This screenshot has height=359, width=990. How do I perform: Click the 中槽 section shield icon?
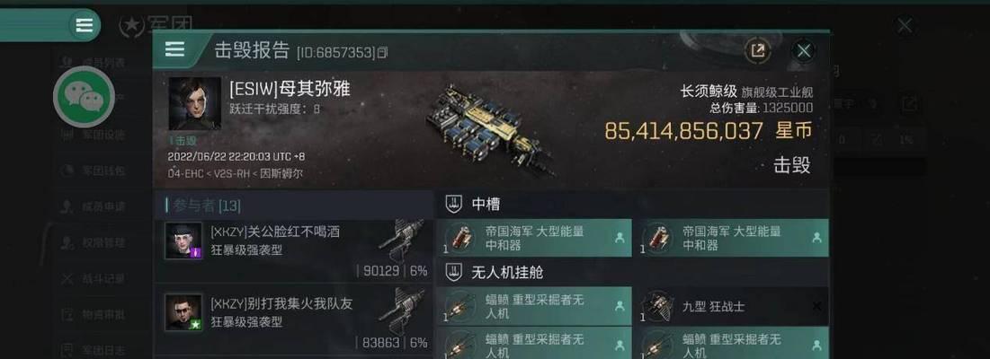(452, 204)
